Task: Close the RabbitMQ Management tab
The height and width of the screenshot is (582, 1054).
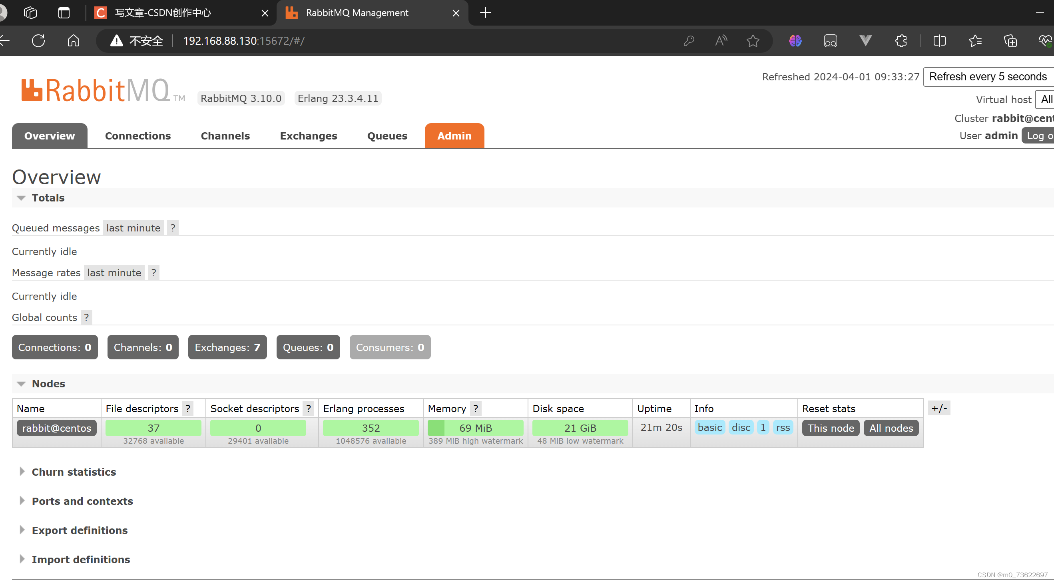Action: [456, 13]
